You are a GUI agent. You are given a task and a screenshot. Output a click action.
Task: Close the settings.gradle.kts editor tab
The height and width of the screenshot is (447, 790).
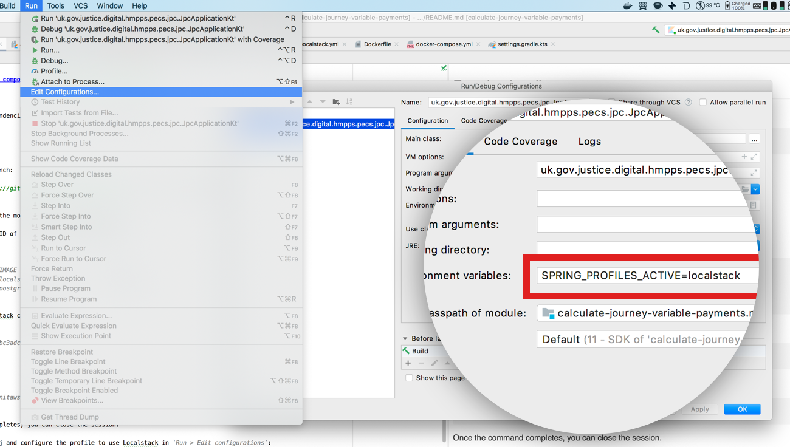[553, 44]
